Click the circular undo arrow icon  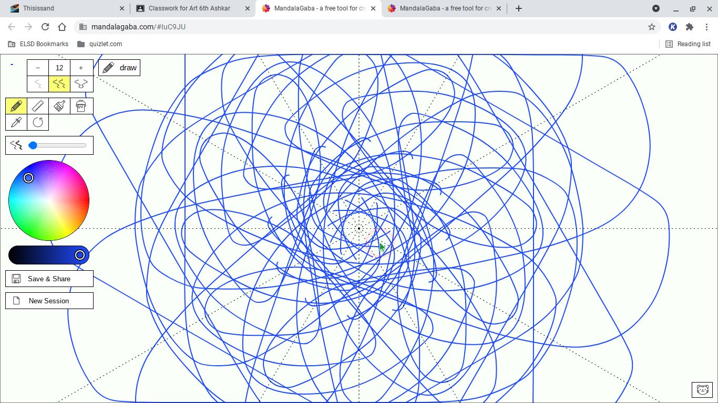tap(38, 122)
